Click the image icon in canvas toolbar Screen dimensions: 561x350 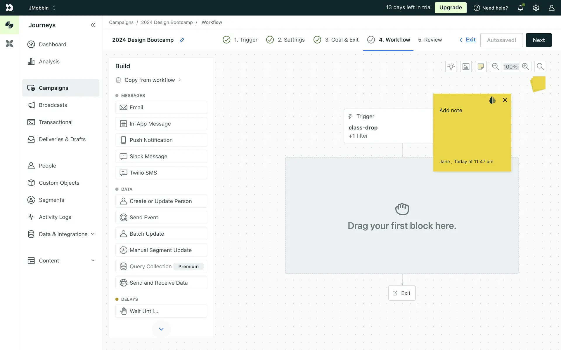tap(466, 66)
